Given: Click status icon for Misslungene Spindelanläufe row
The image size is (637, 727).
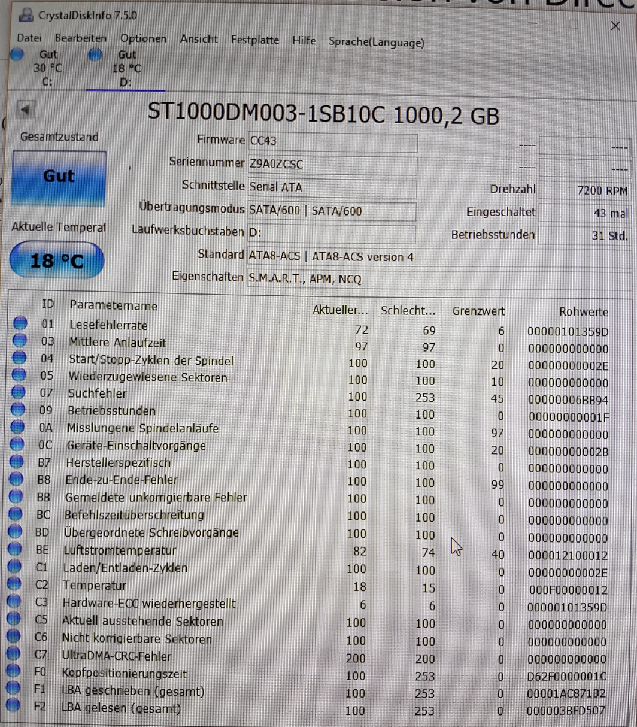Looking at the screenshot, I should point(18,428).
